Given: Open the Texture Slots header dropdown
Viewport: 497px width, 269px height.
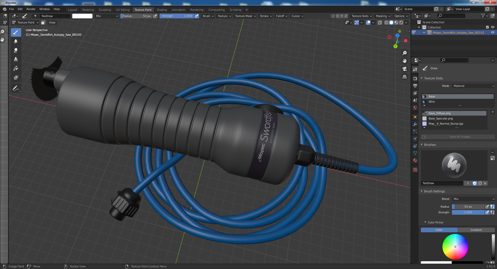Looking at the screenshot, I should point(362,16).
